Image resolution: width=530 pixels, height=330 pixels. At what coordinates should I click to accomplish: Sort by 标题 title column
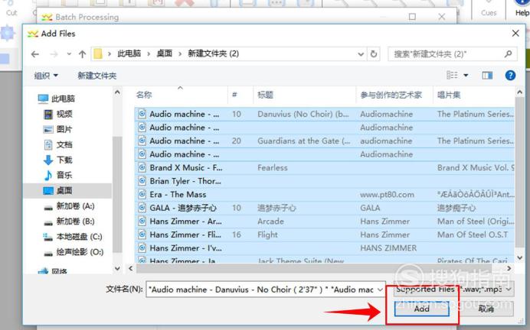coord(305,95)
